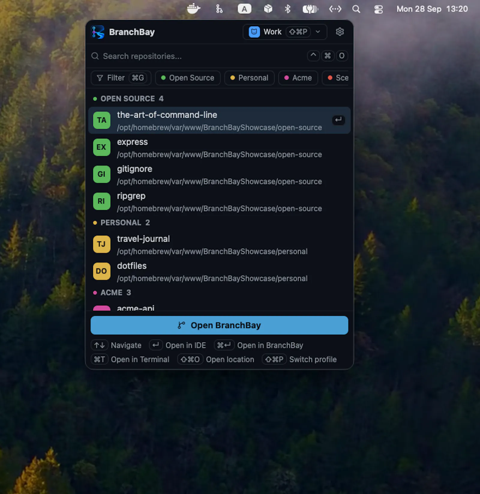Select the-art-of-command-line repository
The width and height of the screenshot is (480, 494).
(219, 120)
